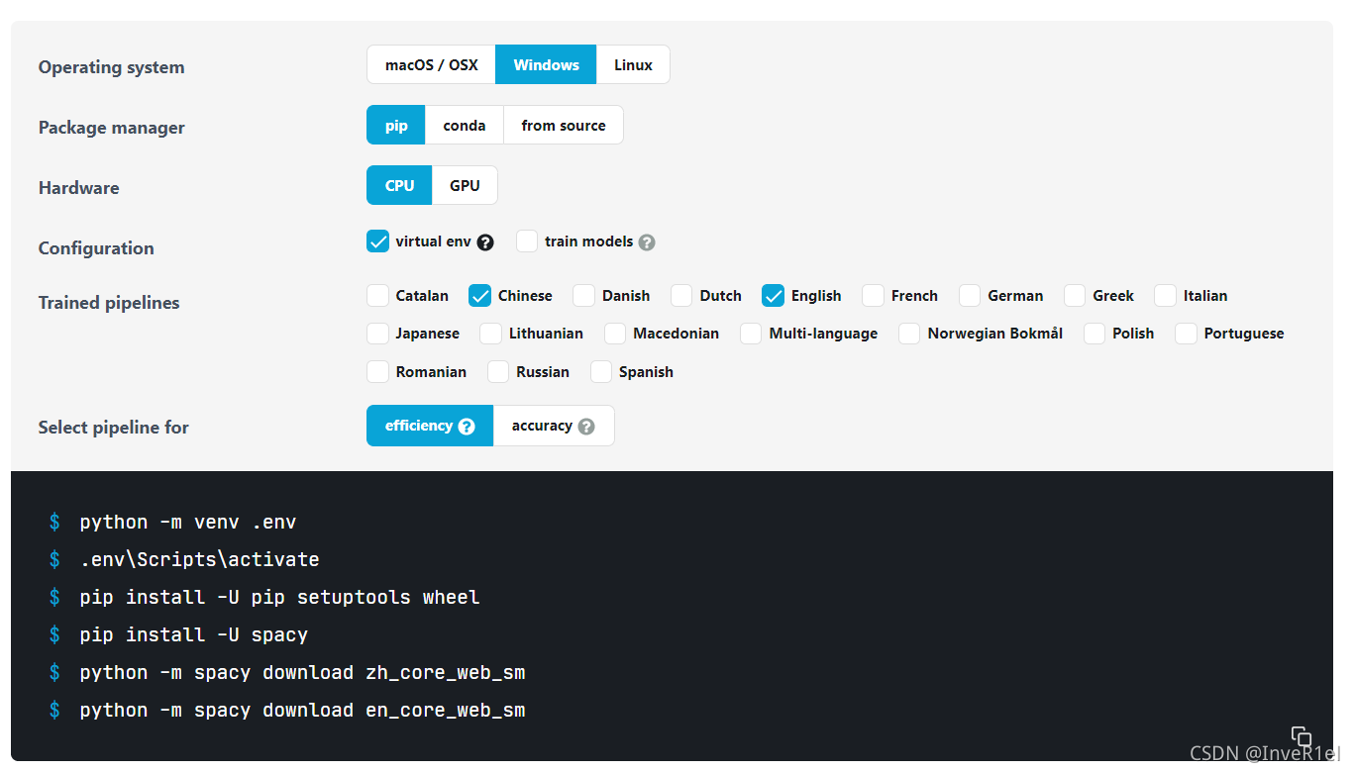Tick the Portuguese pipeline checkbox
The image size is (1355, 772).
click(x=1187, y=334)
